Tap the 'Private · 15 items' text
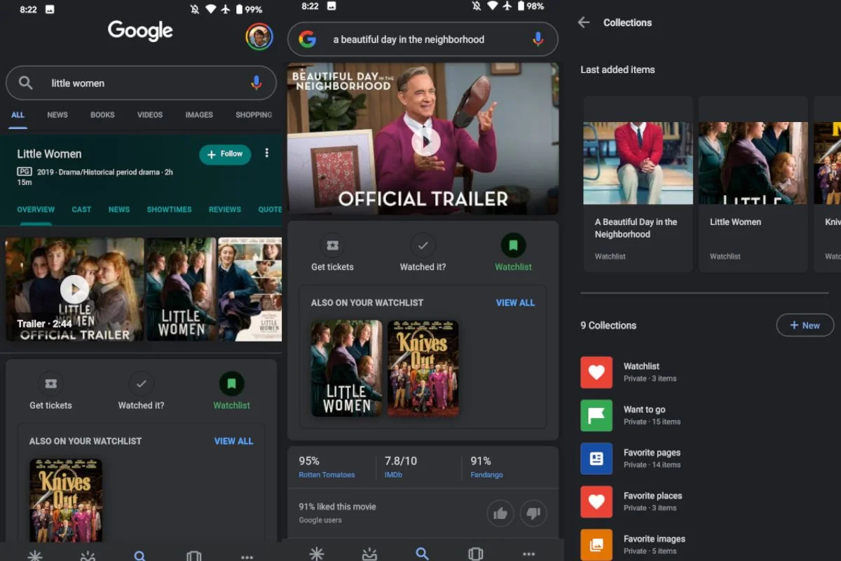 coord(652,421)
